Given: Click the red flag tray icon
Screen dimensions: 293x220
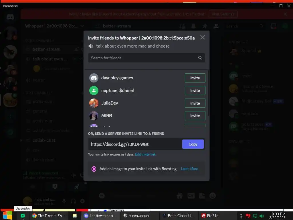Looking at the screenshot, I should 248,216.
